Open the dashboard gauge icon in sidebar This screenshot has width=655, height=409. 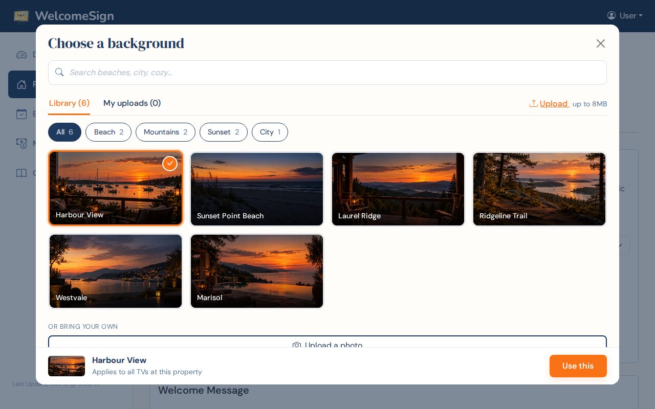point(21,55)
